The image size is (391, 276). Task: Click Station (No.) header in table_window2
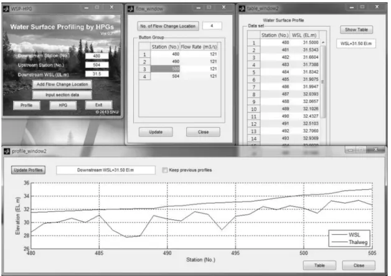(275, 35)
